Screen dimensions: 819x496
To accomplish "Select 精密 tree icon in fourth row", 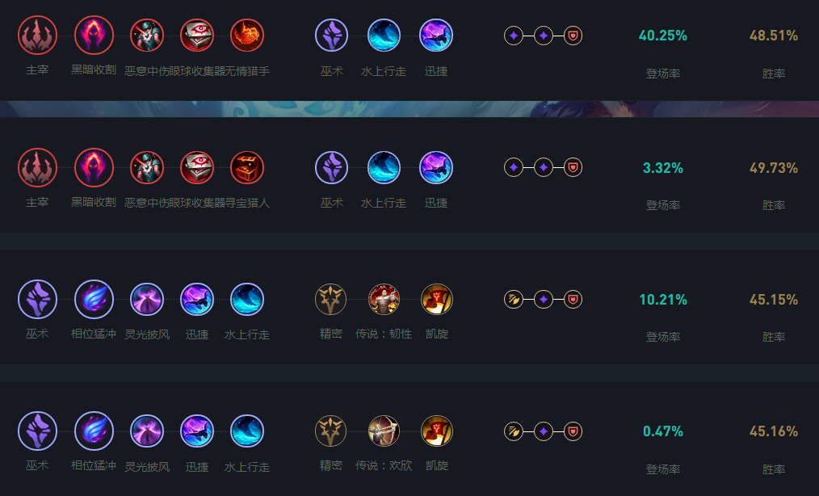I will [330, 431].
